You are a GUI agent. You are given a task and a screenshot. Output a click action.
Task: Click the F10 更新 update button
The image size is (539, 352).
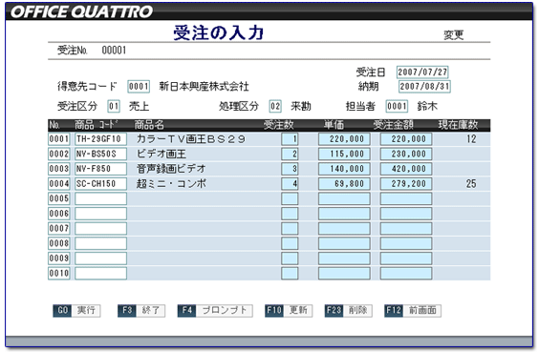tap(289, 310)
